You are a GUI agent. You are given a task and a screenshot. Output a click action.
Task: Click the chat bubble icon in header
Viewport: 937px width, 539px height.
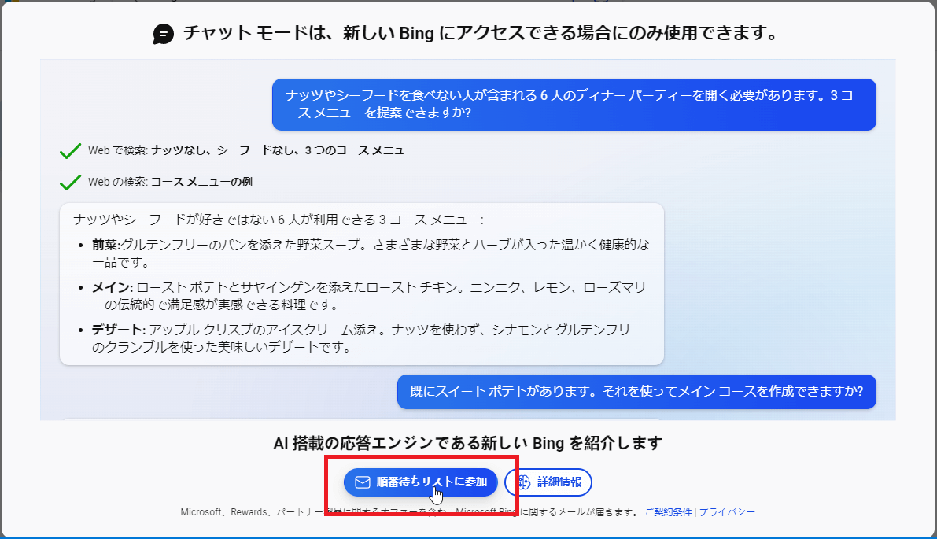164,34
